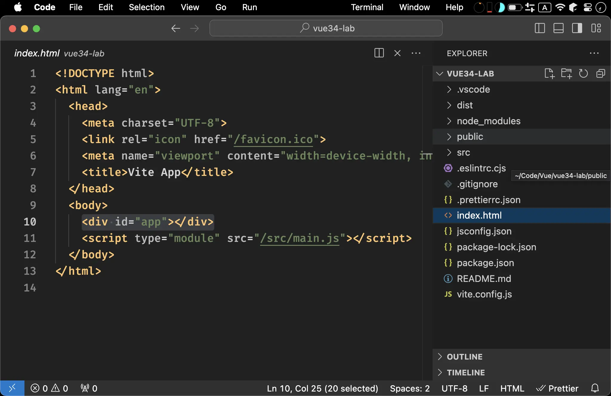This screenshot has width=611, height=396.
Task: Open the Customize Layout icon
Action: click(x=596, y=28)
